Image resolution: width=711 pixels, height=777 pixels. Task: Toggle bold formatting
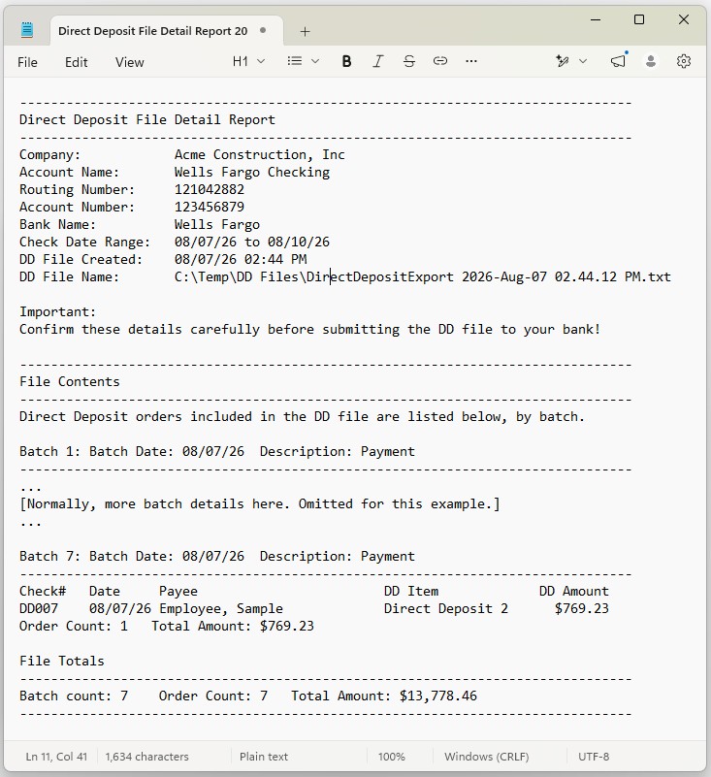[x=347, y=61]
